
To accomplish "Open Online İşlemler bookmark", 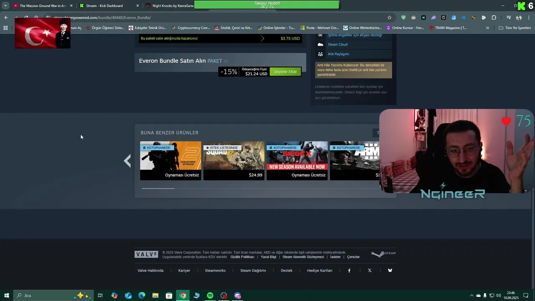I will point(276,28).
